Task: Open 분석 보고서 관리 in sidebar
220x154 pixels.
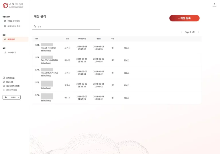Action: 14,26
